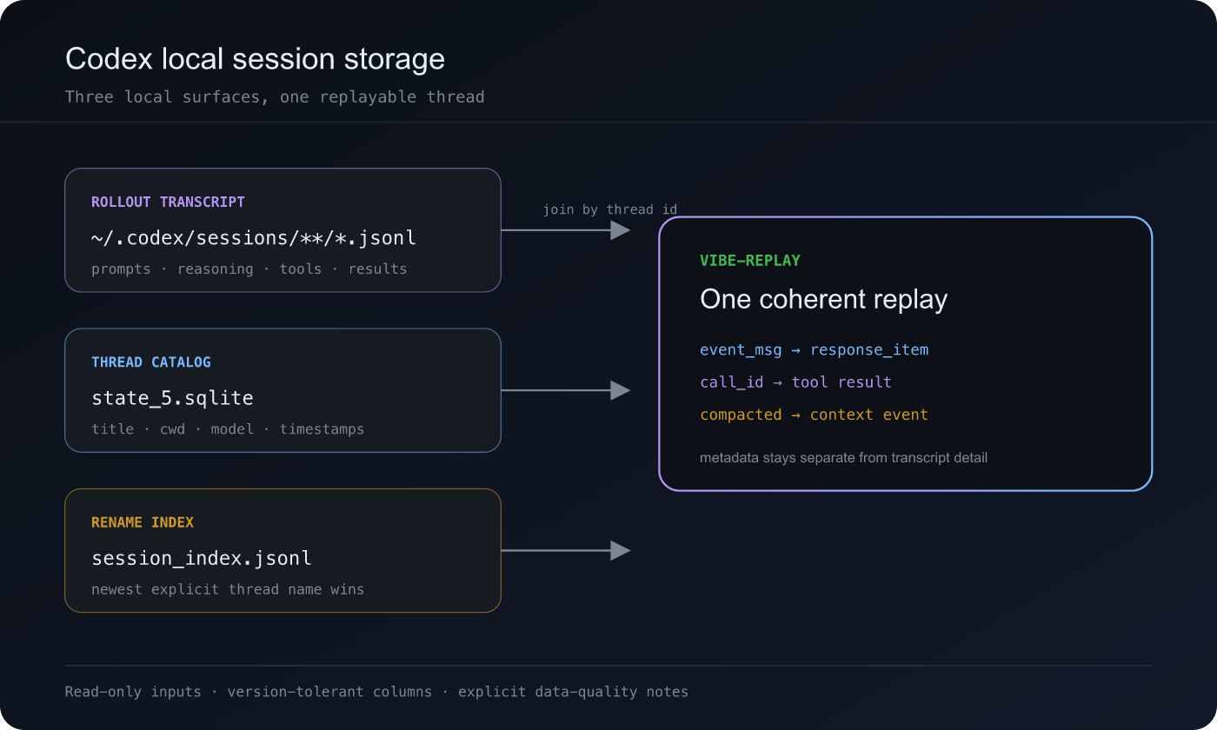The width and height of the screenshot is (1217, 730).
Task: Click the 'ROLLOUT TRANSCRIPT' label
Action: pos(168,202)
